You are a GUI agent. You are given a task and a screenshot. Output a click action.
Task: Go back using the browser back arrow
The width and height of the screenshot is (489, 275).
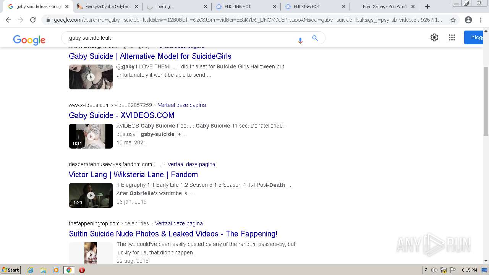[9, 20]
